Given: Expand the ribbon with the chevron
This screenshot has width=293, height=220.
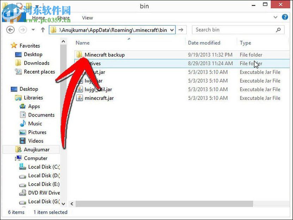Looking at the screenshot, I should (275, 17).
